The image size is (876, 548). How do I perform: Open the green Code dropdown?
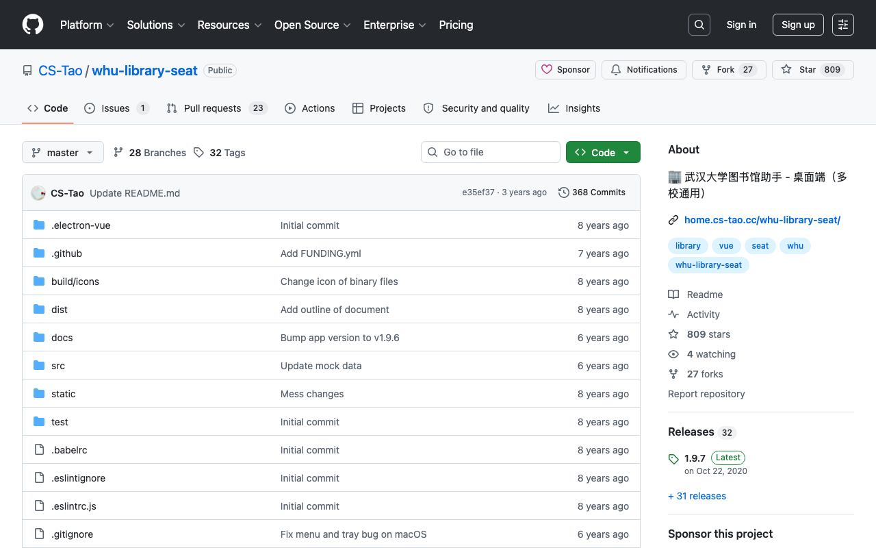click(603, 152)
